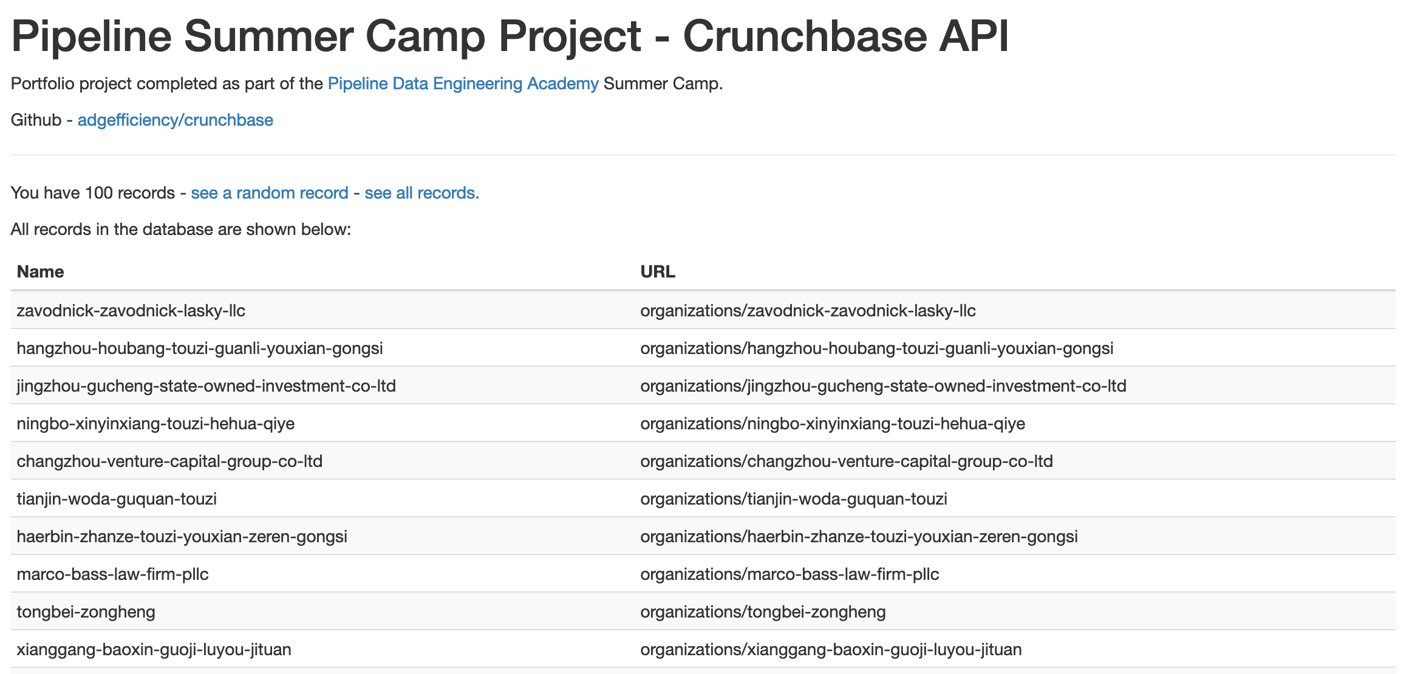1412x674 pixels.
Task: Click the organizations/changzhou-venture-capital-group-co-ltd URL cell
Action: (1015, 461)
